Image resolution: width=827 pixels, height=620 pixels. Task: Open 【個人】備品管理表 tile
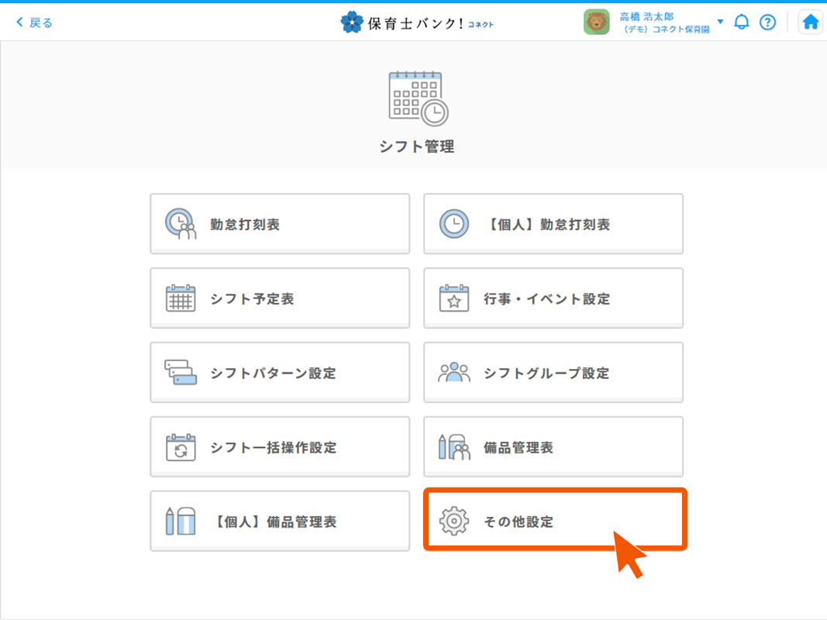[x=279, y=522]
